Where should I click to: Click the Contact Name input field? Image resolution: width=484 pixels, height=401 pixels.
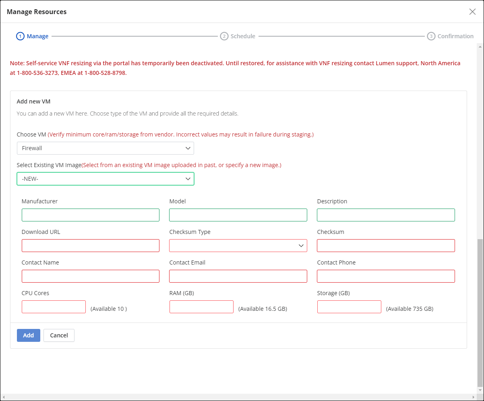click(91, 276)
